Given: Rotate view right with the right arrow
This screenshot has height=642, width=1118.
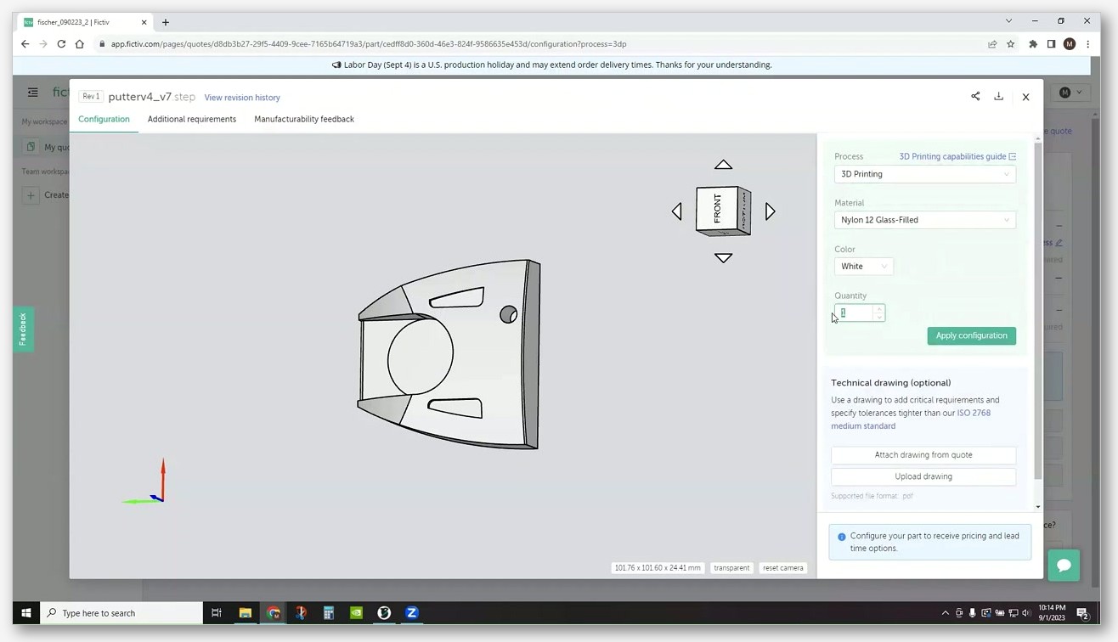Looking at the screenshot, I should [x=770, y=211].
